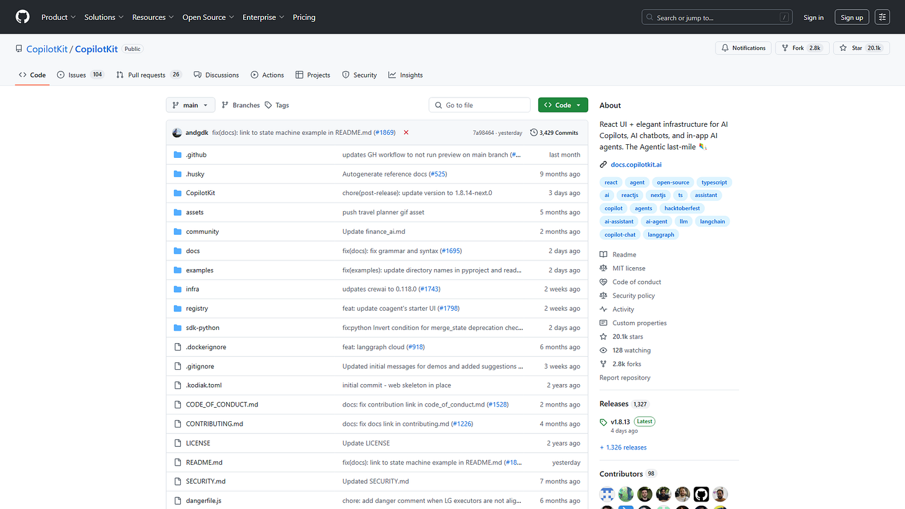The height and width of the screenshot is (509, 905).
Task: Focus the Go to file input
Action: click(x=480, y=106)
